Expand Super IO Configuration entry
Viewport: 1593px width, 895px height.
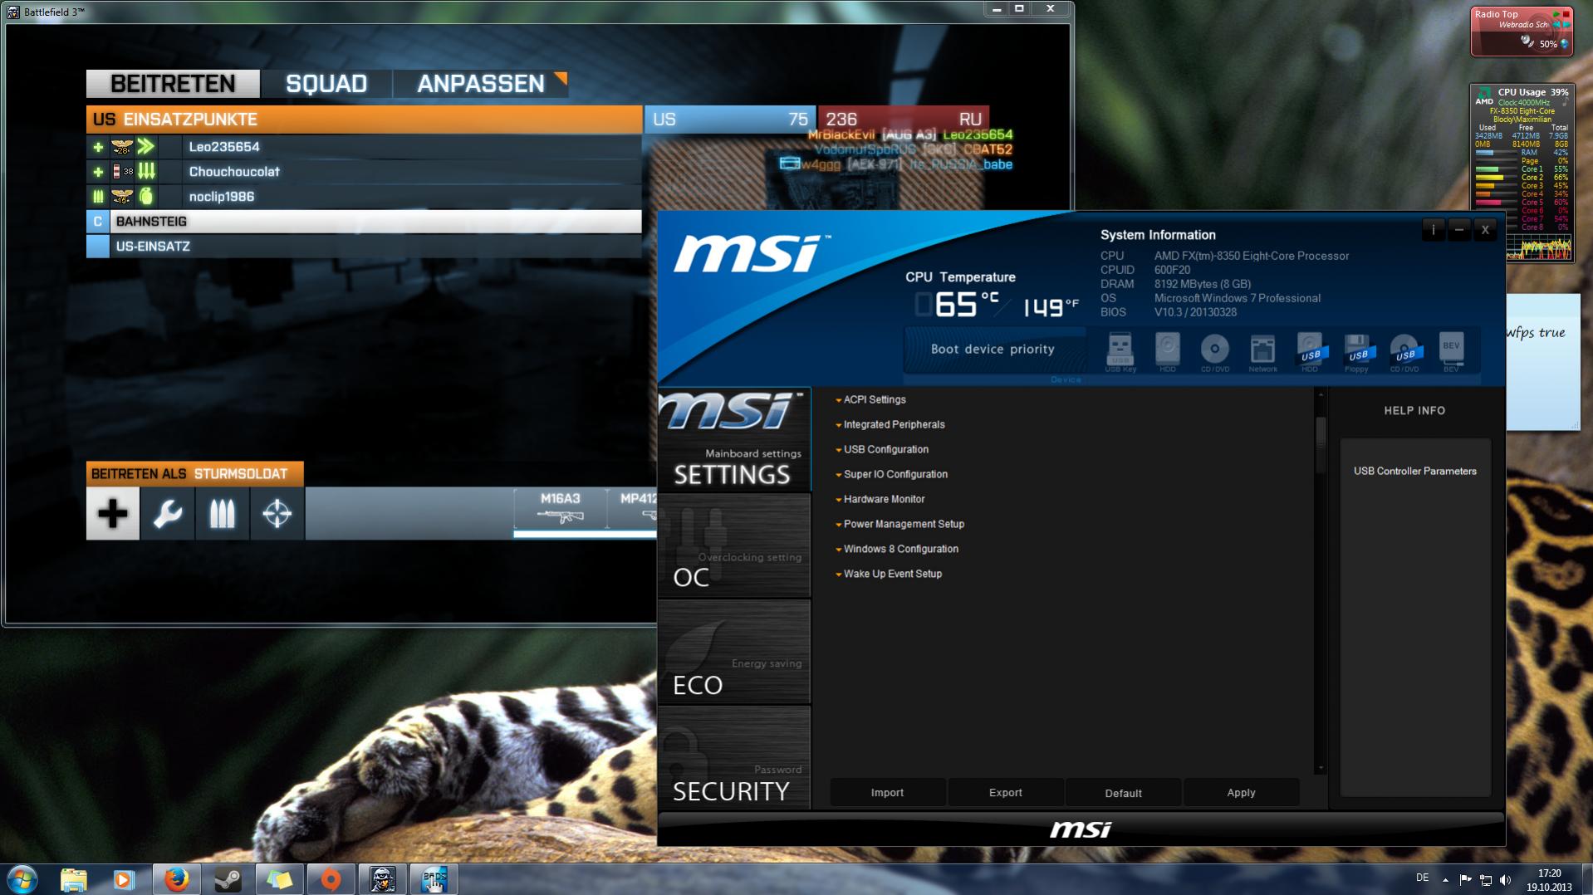(x=895, y=474)
